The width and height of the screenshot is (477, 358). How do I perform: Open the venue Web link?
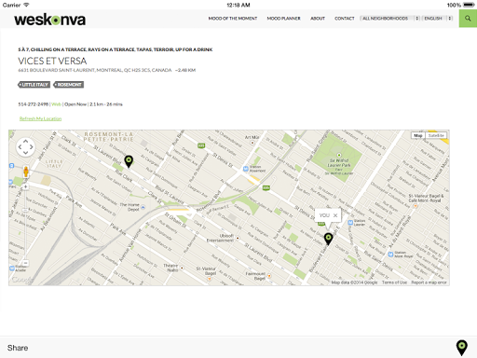[x=56, y=104]
